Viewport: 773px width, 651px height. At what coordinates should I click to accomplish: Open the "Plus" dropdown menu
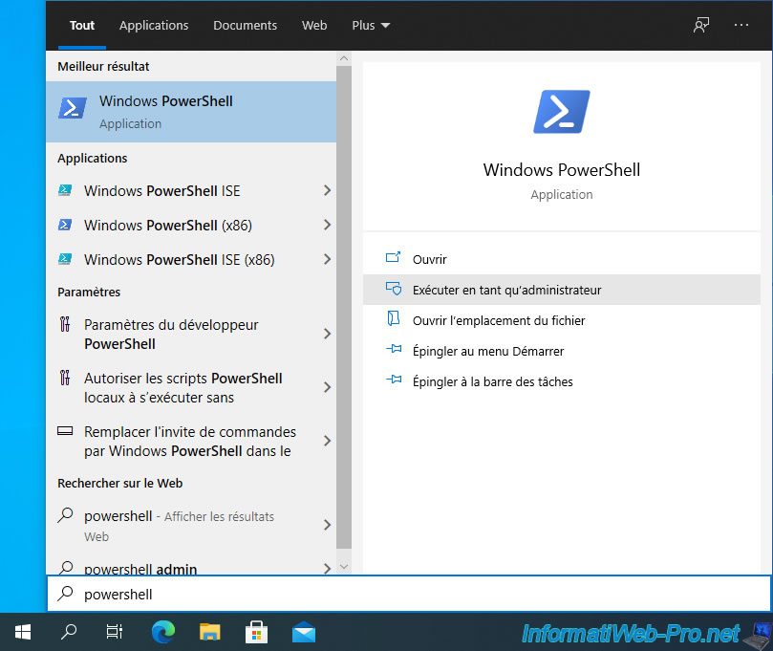coord(371,26)
